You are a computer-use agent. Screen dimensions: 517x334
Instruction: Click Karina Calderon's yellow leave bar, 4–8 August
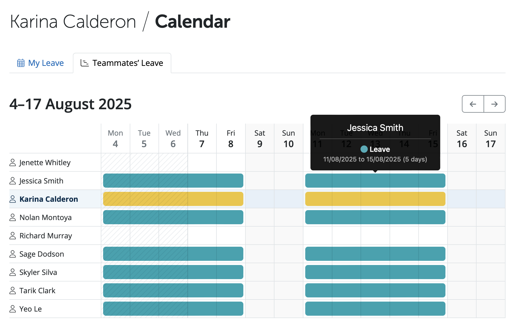point(173,199)
